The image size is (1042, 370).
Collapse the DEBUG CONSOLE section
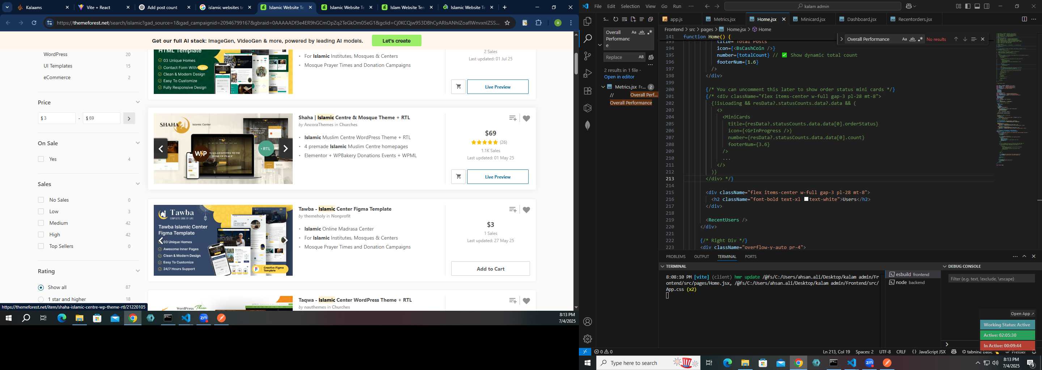[945, 266]
